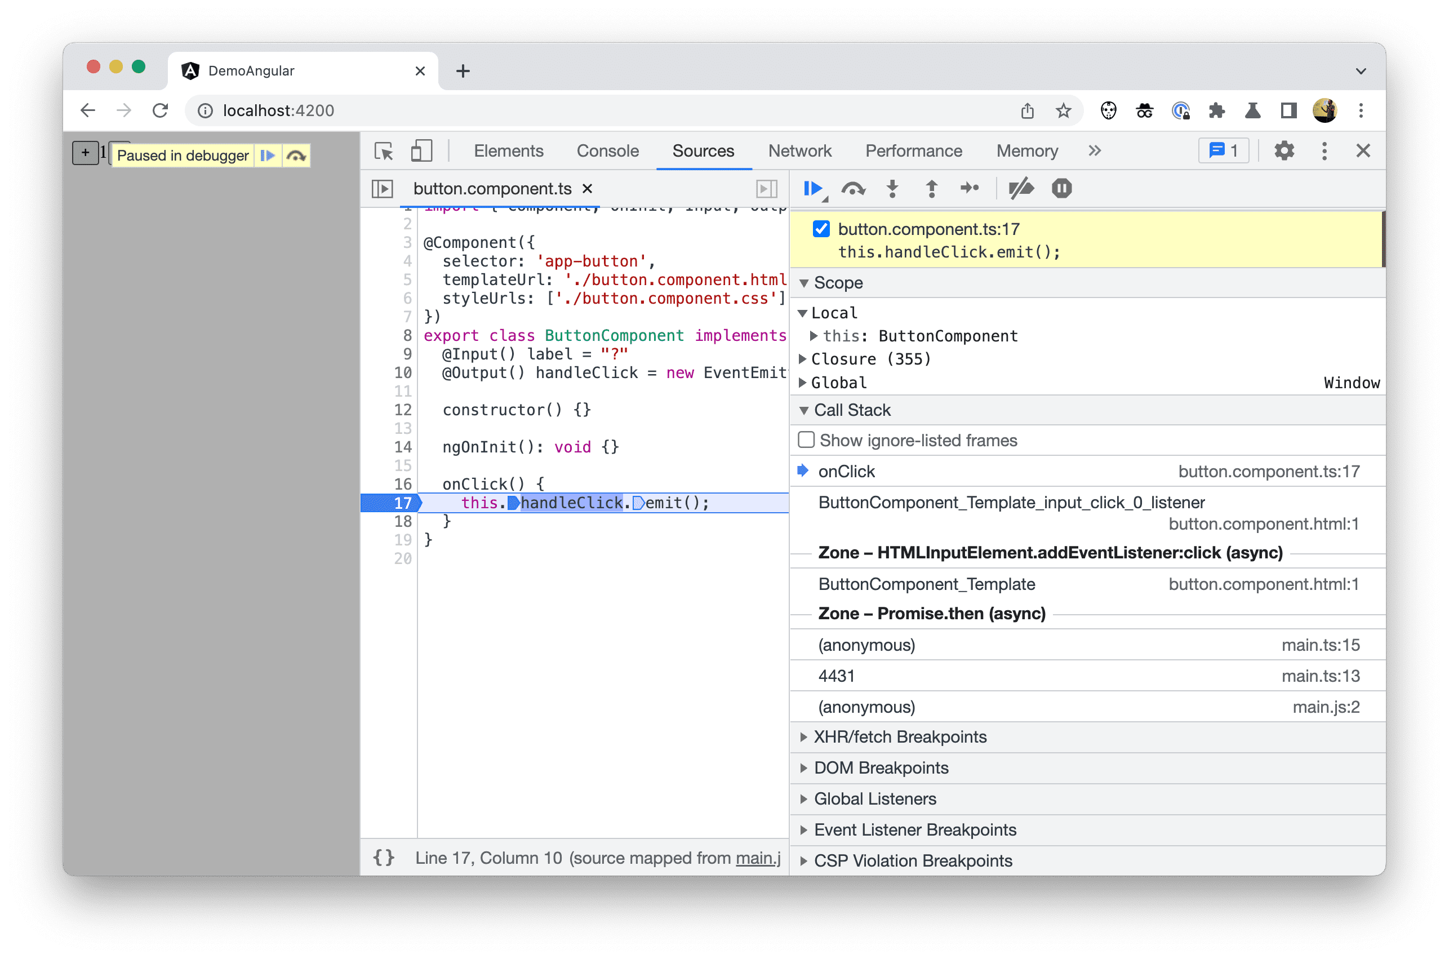Click the inspect element cursor icon
This screenshot has width=1449, height=959.
click(383, 150)
